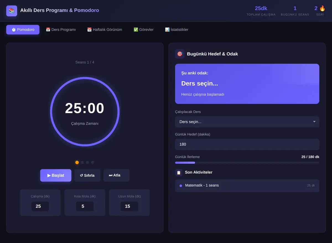This screenshot has width=332, height=243.
Task: Click the 25 dk duration in activity row
Action: [311, 185]
